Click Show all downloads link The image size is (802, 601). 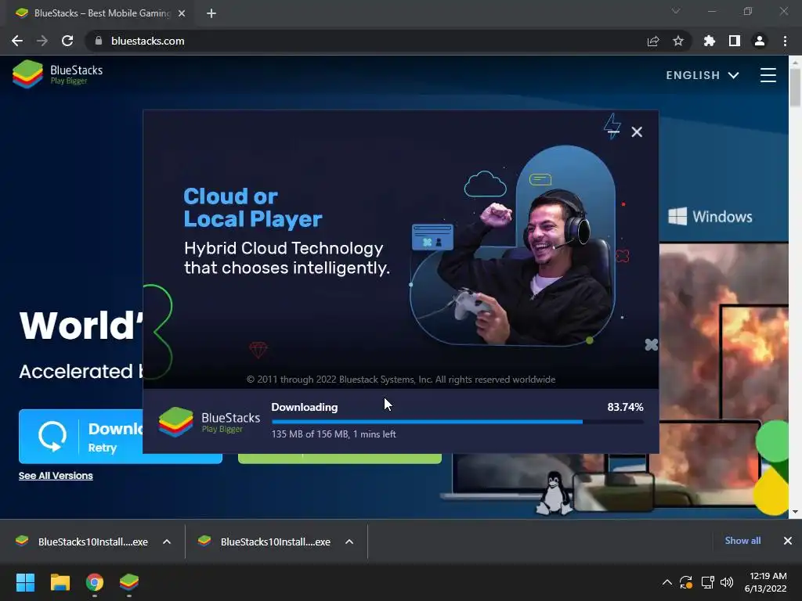pyautogui.click(x=742, y=541)
